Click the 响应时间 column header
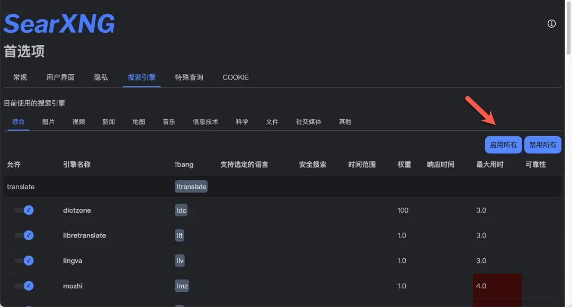This screenshot has width=572, height=307. click(441, 164)
